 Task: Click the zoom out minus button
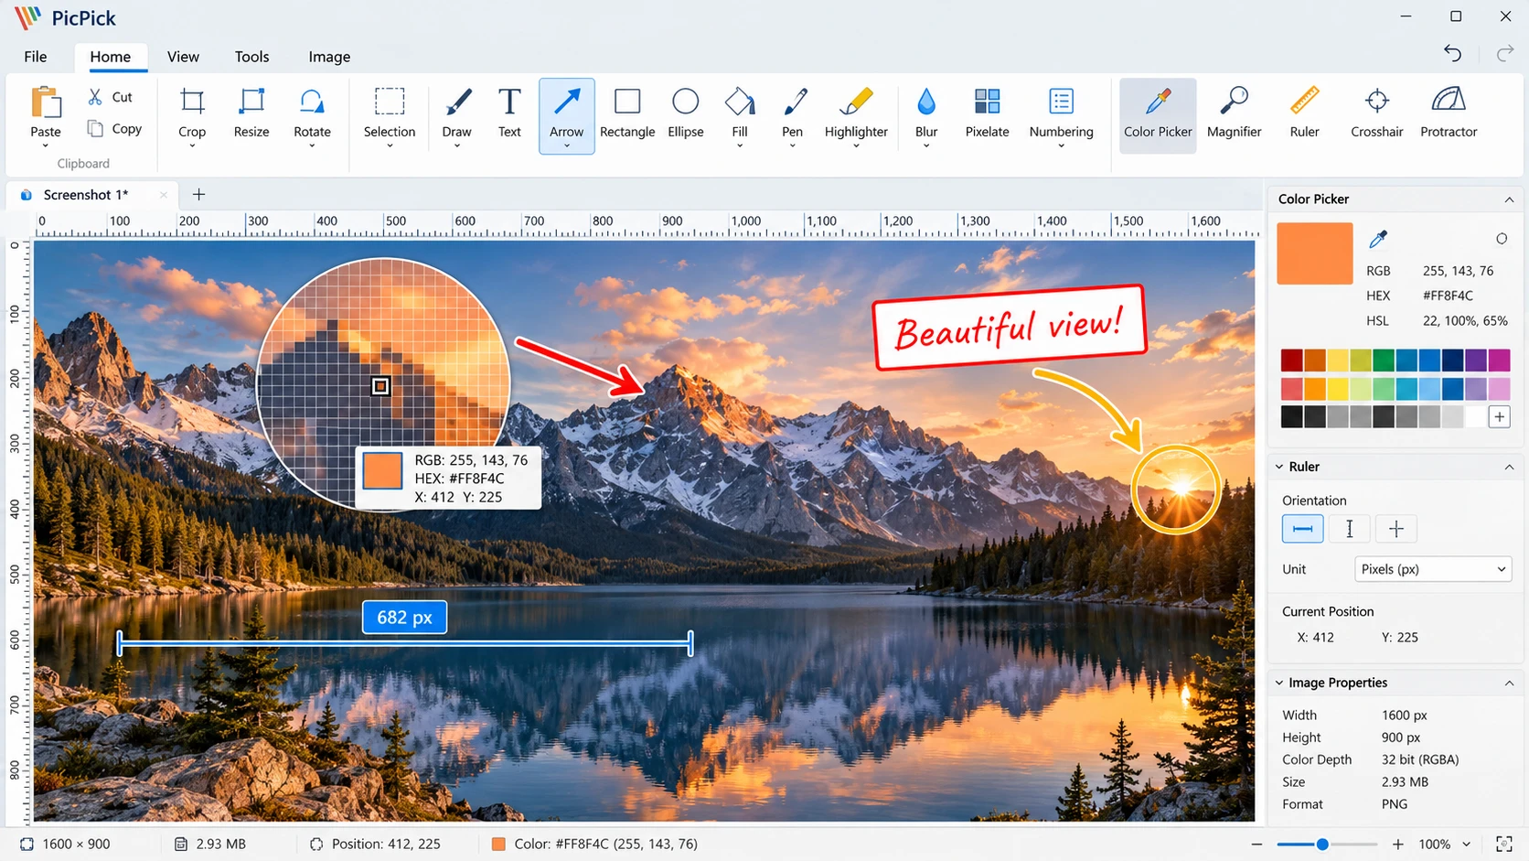[x=1256, y=844]
